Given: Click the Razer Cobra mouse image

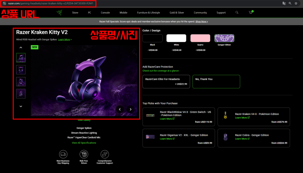Looking at the screenshot, I should (x=225, y=137).
